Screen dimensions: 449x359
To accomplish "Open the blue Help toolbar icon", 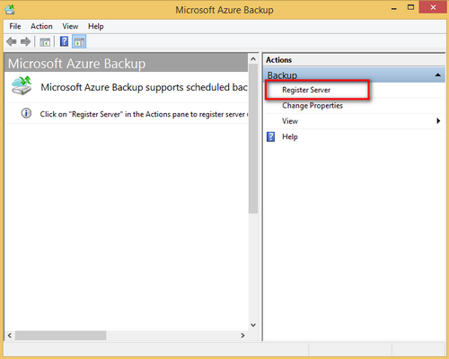I will click(x=64, y=41).
